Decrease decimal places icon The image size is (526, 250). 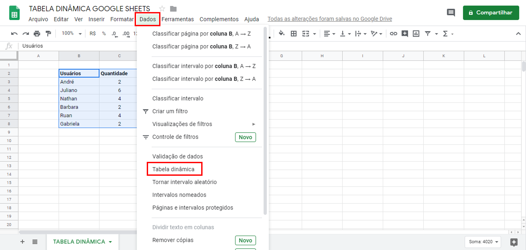click(115, 34)
